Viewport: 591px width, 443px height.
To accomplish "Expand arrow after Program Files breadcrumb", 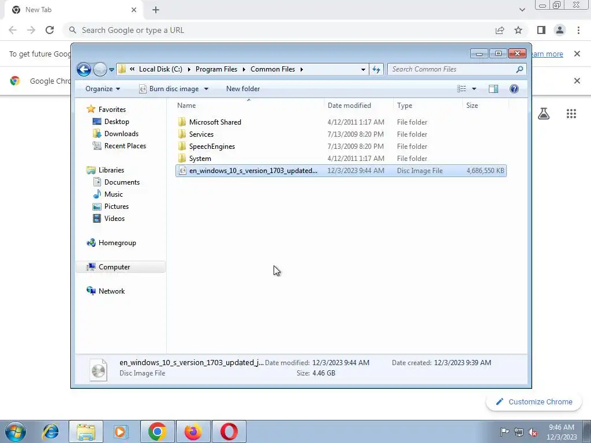I will (x=244, y=69).
